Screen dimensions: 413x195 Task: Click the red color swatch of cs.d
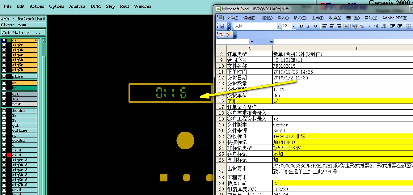click(x=9, y=155)
